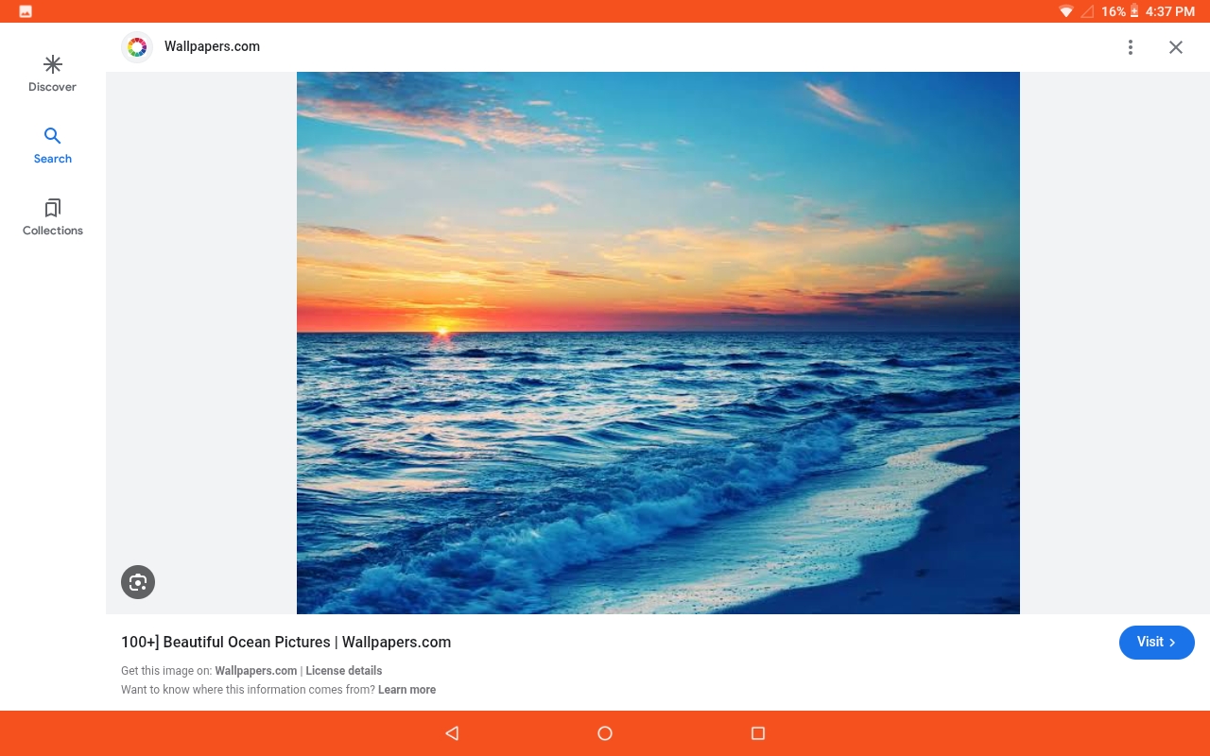Open the three-dot more options menu
1210x756 pixels.
(x=1131, y=47)
